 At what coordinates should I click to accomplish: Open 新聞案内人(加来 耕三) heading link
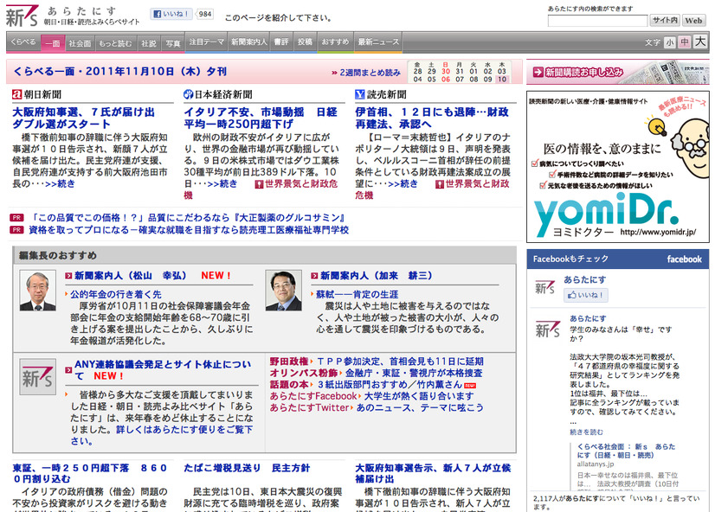pos(377,276)
